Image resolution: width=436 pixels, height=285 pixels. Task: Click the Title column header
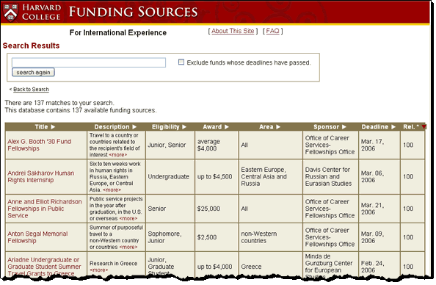(x=41, y=127)
